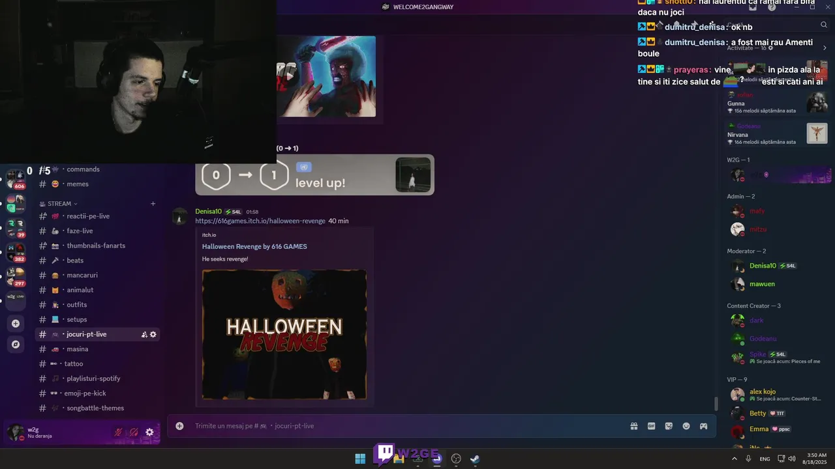Open Steam from the taskbar

[475, 459]
